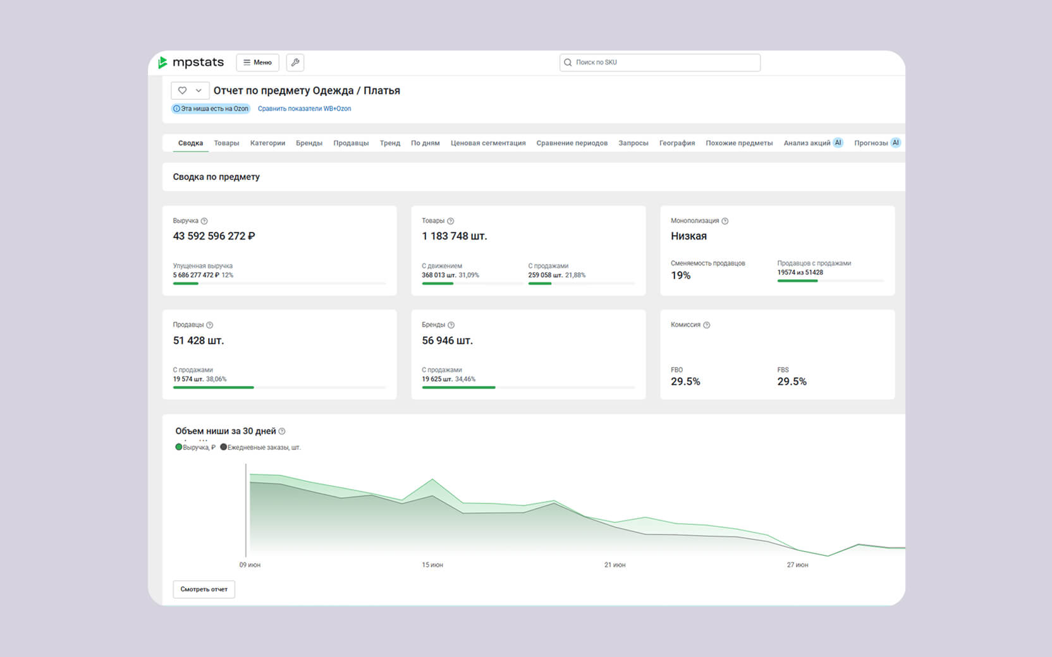Switch to the Товары tab
The height and width of the screenshot is (657, 1052).
coord(226,143)
